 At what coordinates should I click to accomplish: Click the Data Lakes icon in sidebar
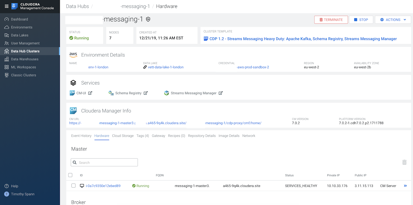(7, 35)
